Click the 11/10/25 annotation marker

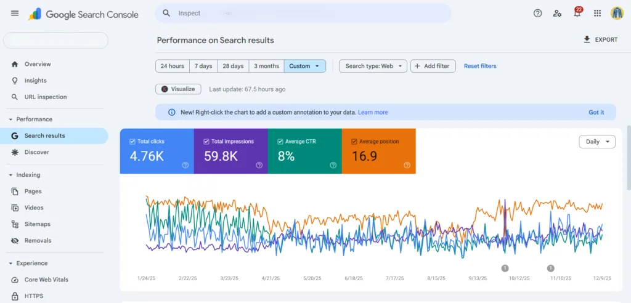(x=551, y=268)
